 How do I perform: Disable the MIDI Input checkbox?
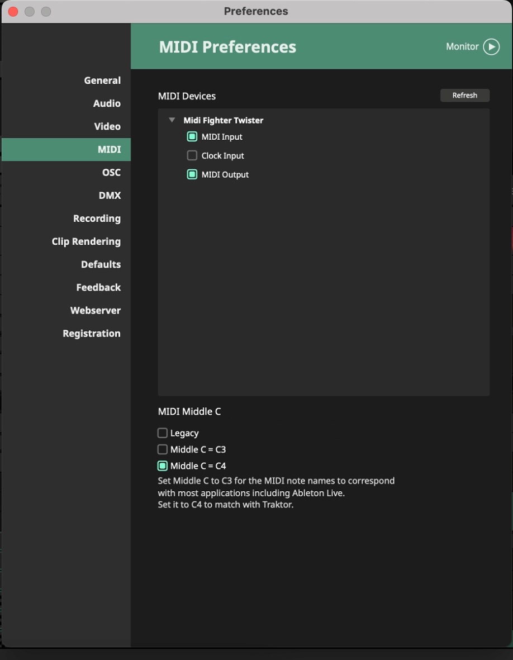(x=192, y=137)
